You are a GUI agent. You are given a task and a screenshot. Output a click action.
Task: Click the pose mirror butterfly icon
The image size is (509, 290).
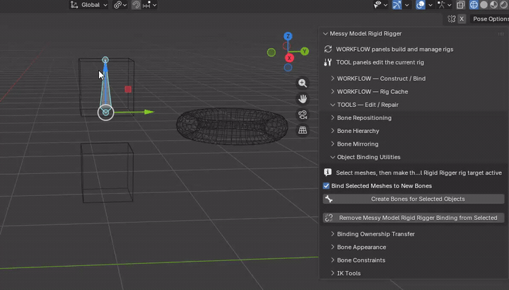pyautogui.click(x=452, y=19)
